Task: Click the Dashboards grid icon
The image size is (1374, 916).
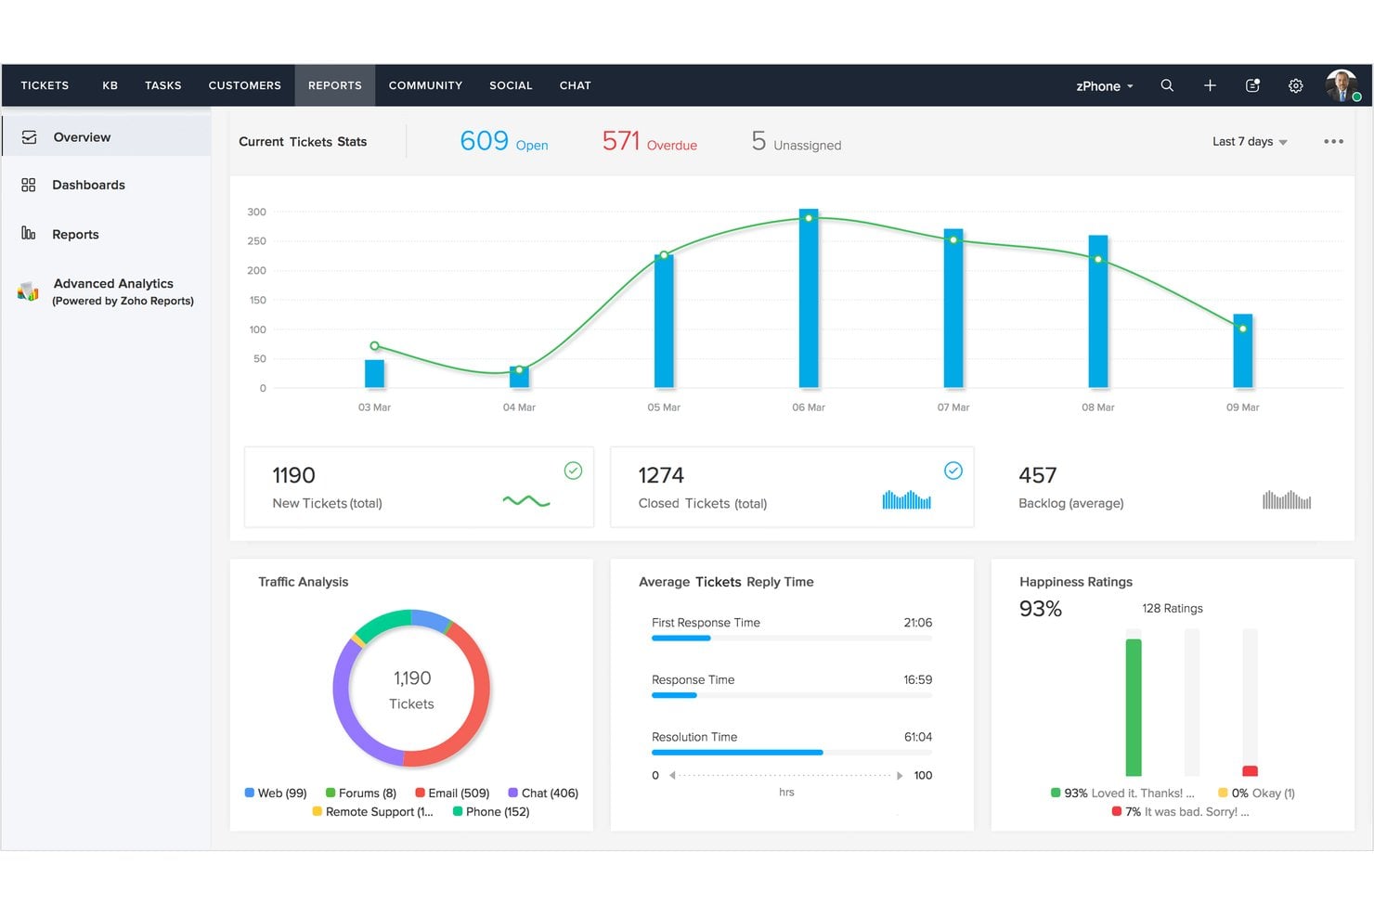Action: click(29, 185)
